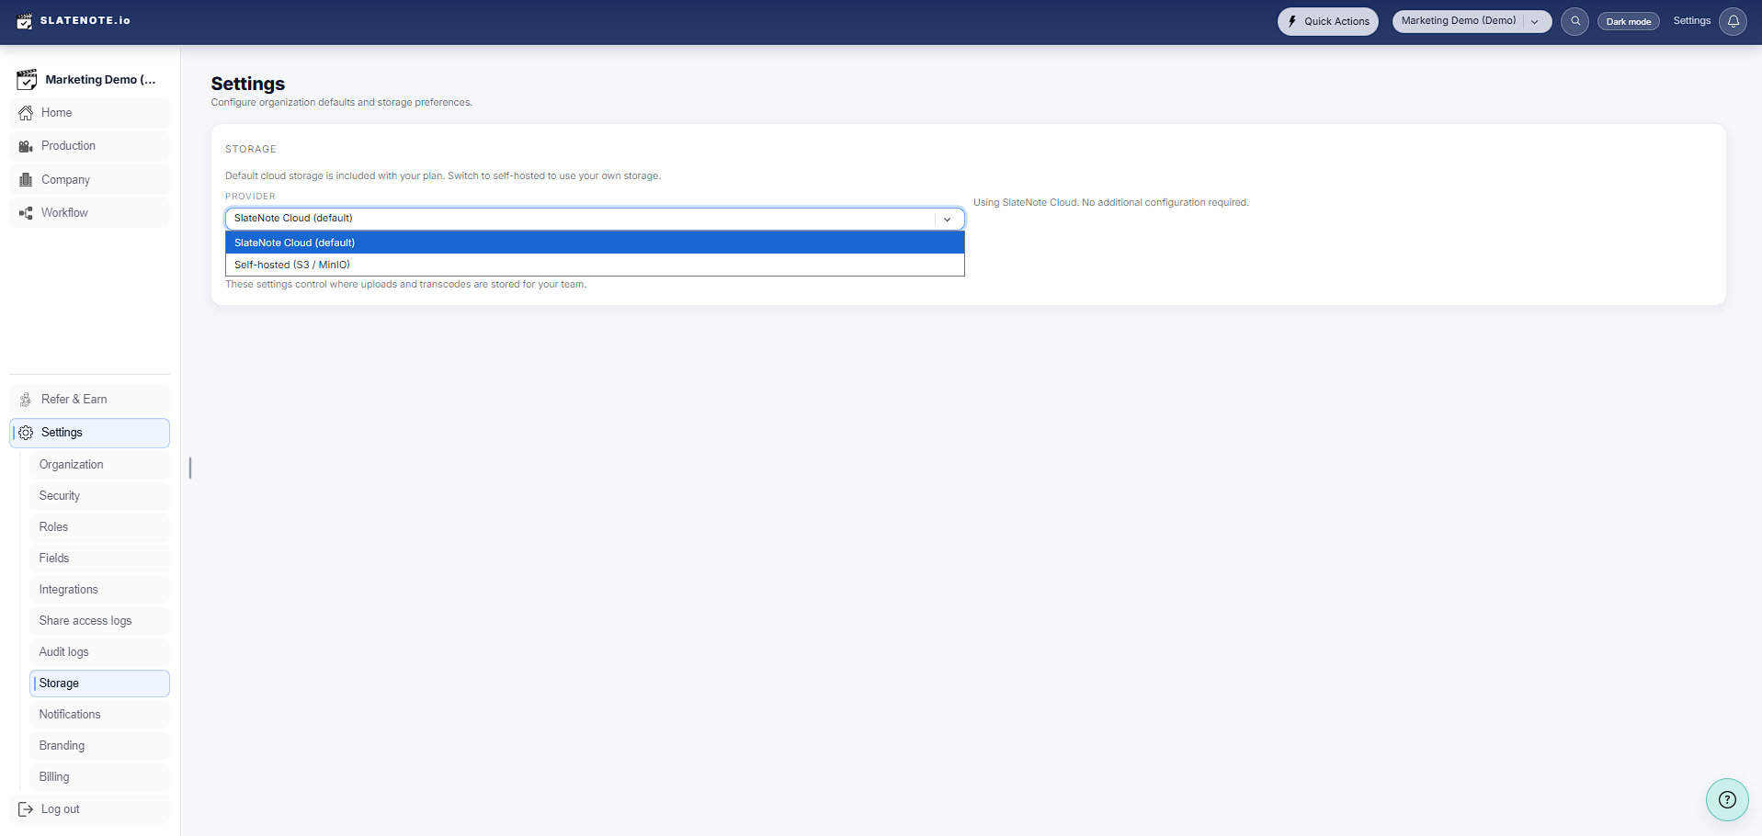Expand the Marketing Demo (Demo) workspace dropdown

pos(1532,20)
